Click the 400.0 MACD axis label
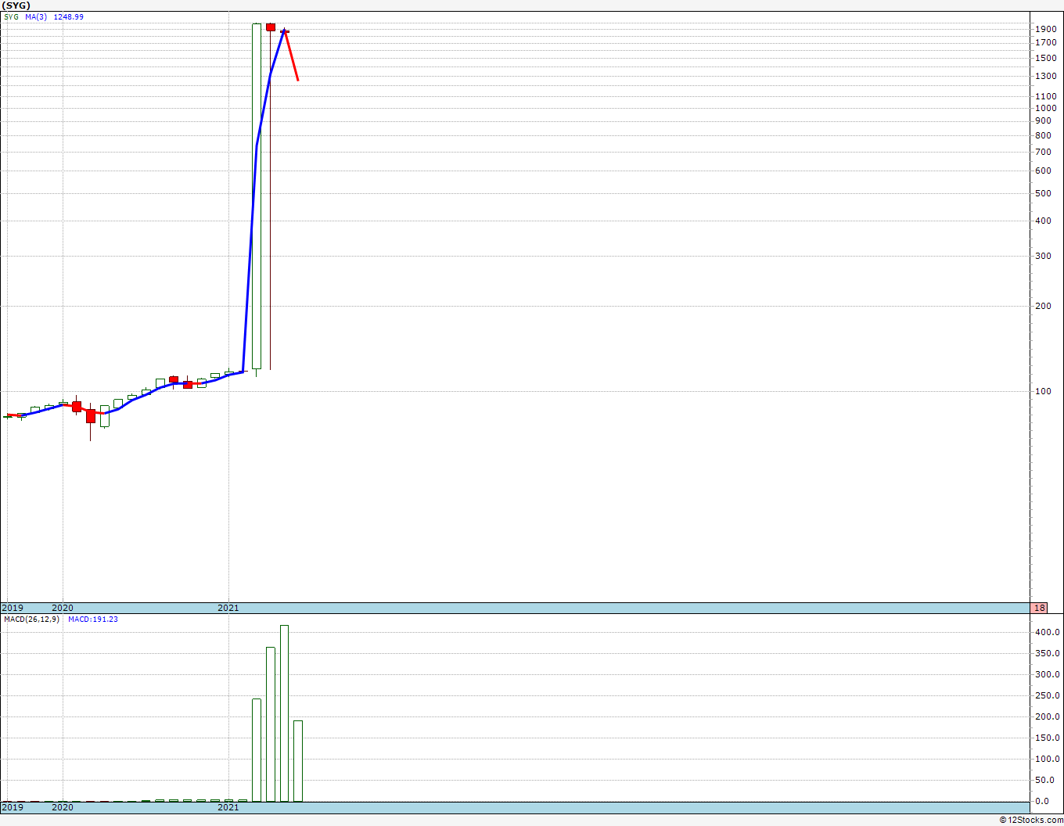1064x826 pixels. [1048, 632]
